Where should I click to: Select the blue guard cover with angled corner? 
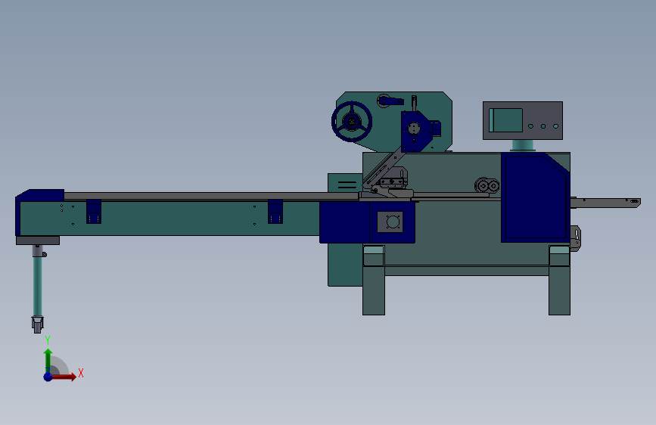click(x=536, y=197)
